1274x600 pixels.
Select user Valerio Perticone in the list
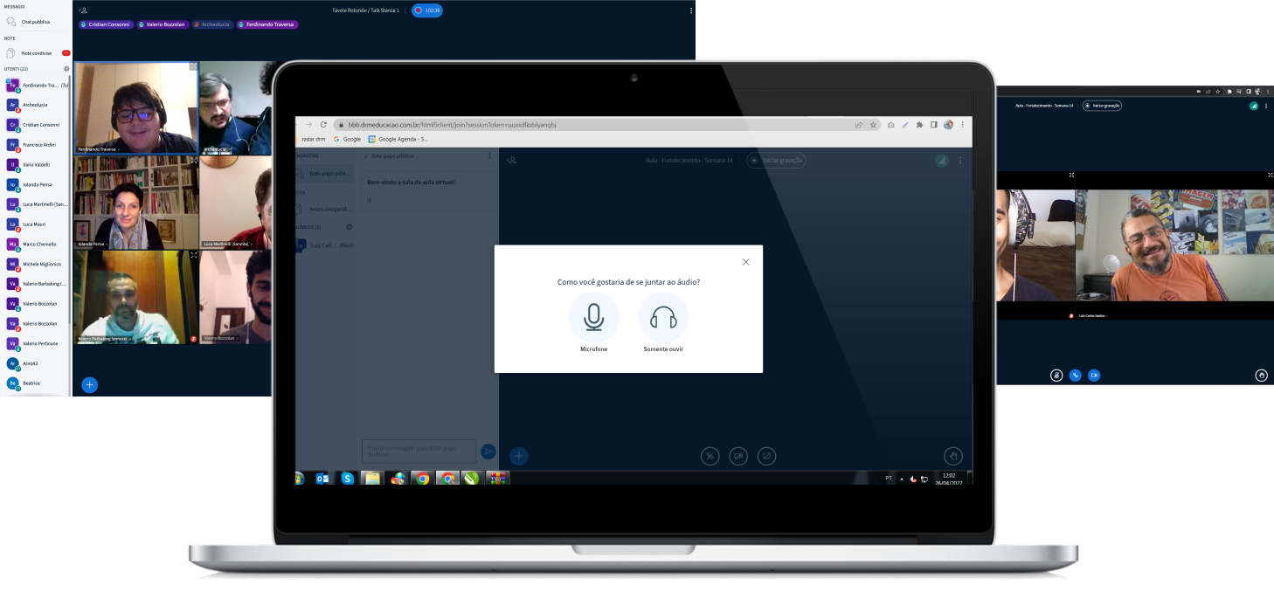coord(37,343)
